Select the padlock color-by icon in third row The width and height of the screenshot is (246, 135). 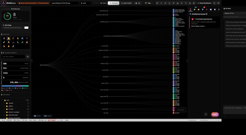click(9, 46)
